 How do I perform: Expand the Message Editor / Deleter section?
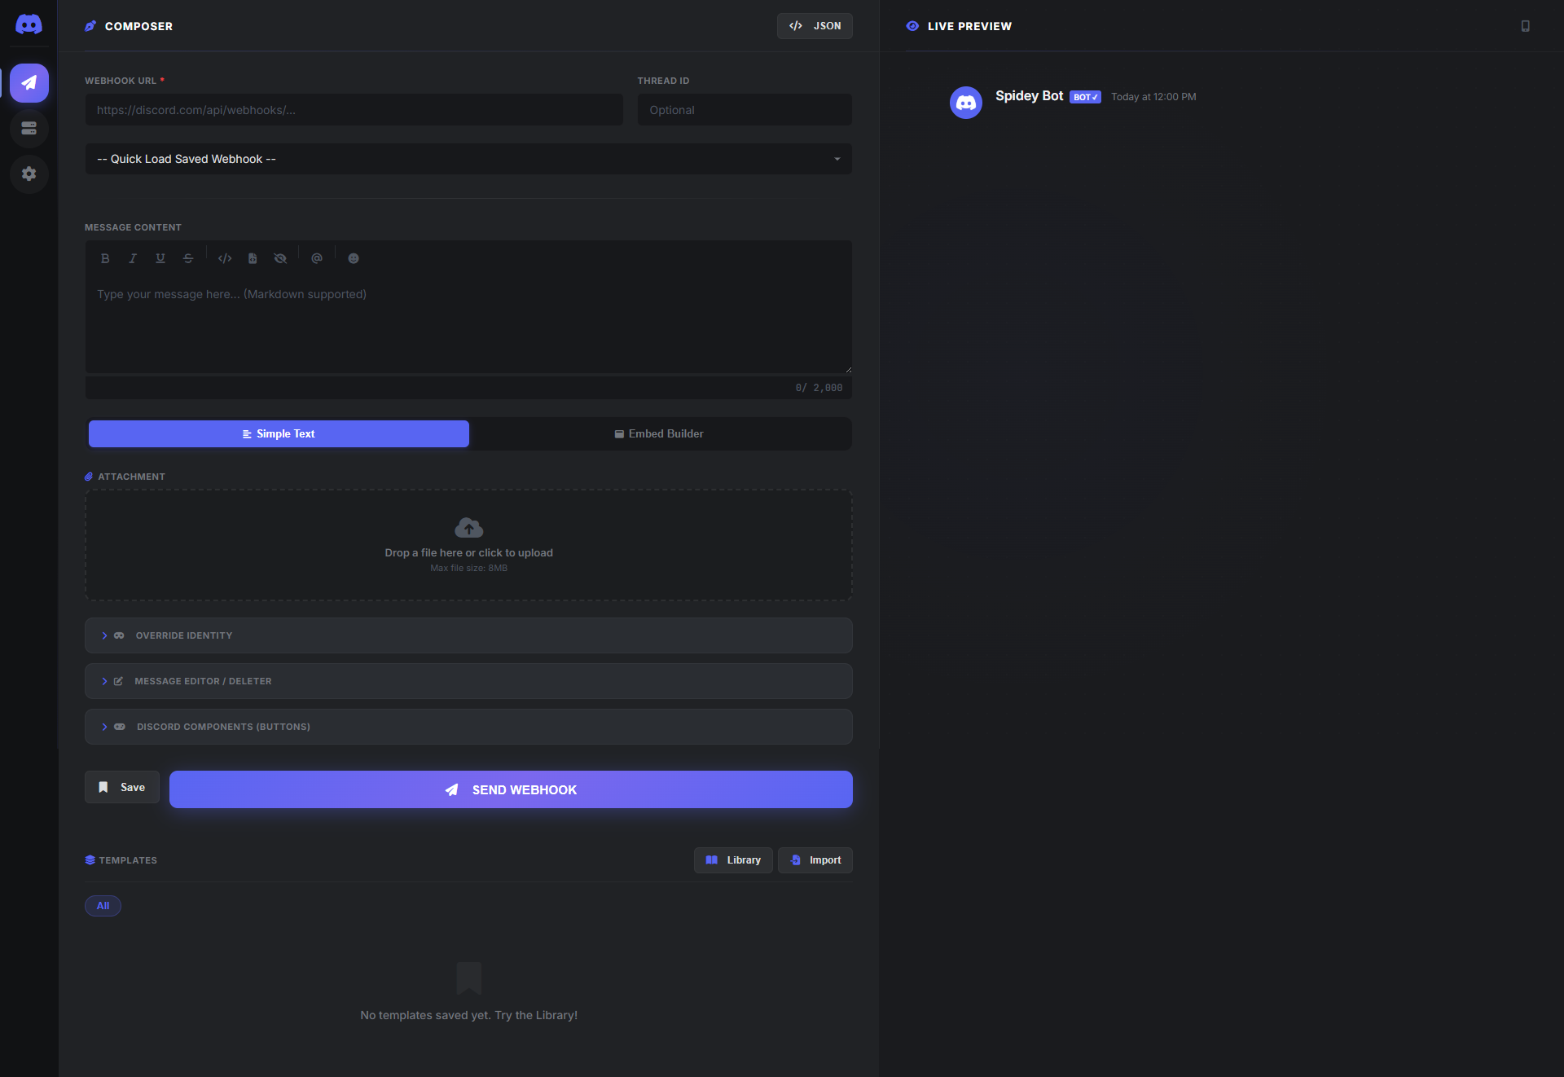pyautogui.click(x=468, y=681)
